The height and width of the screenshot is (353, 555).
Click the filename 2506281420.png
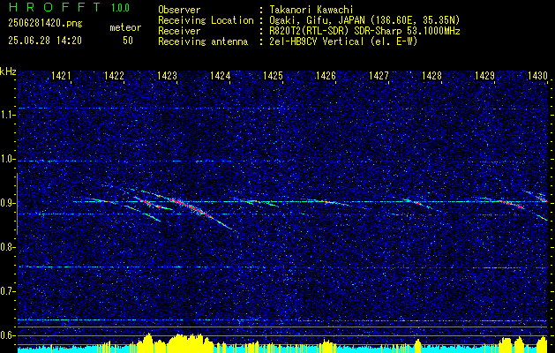click(45, 23)
